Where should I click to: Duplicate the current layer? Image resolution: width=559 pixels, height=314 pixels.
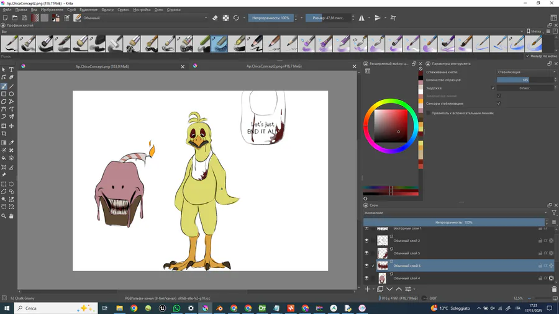(380, 289)
